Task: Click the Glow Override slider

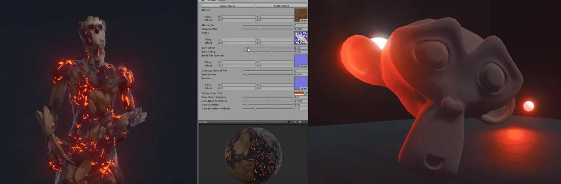Action: click(268, 104)
